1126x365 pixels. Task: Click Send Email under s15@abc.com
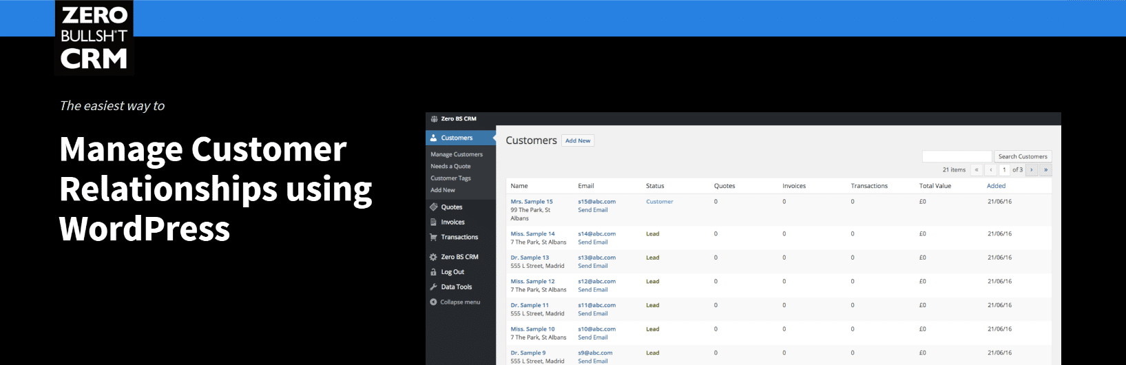[x=593, y=210]
